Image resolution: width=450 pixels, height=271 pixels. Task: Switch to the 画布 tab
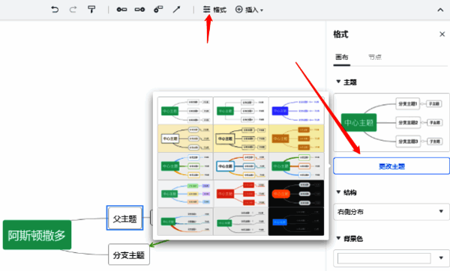(341, 57)
